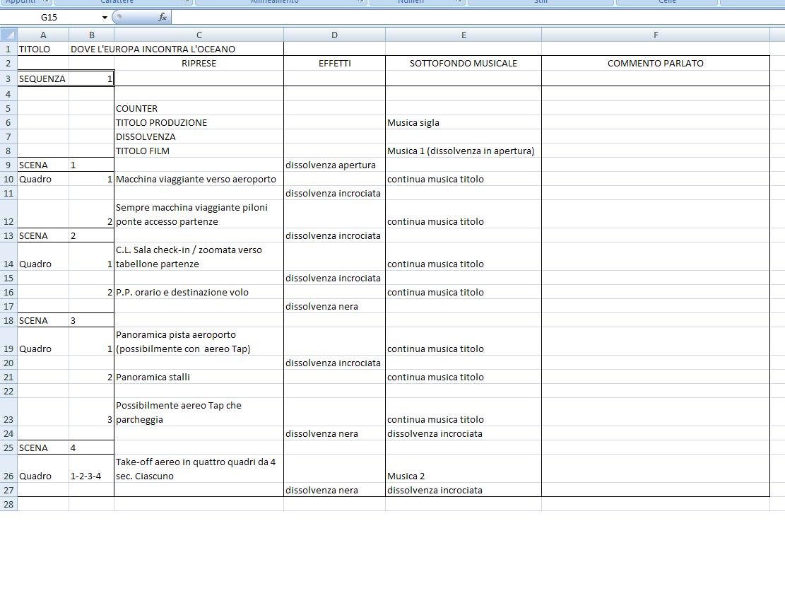Click 'Macchina viaggiante verso aeroporto' cell
Image resolution: width=785 pixels, height=603 pixels.
pyautogui.click(x=199, y=180)
